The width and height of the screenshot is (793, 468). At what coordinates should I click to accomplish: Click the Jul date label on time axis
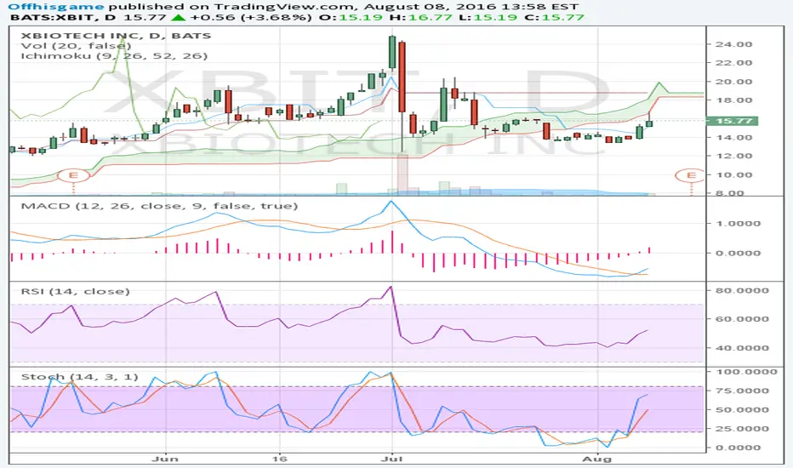point(392,459)
